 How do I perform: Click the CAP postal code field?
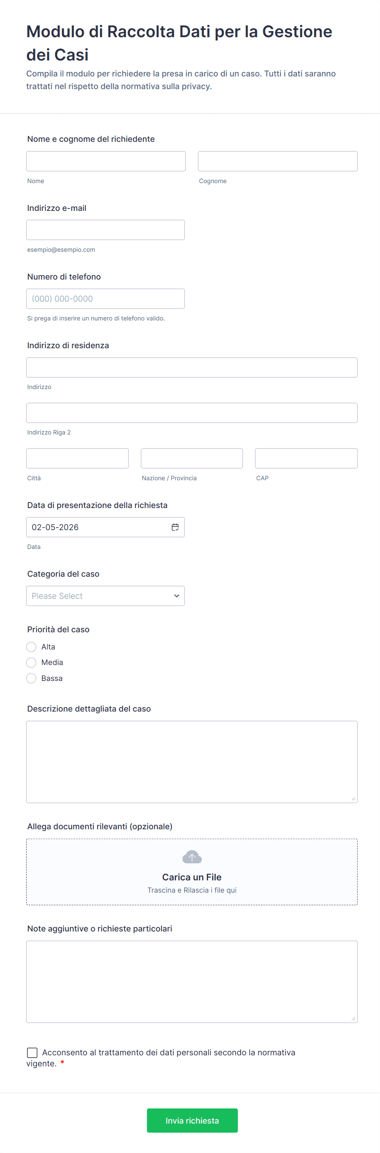click(x=306, y=458)
